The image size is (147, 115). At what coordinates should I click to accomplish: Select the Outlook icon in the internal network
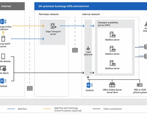pos(90,85)
